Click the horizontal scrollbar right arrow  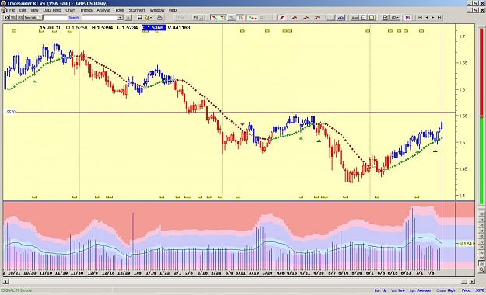click(x=471, y=281)
